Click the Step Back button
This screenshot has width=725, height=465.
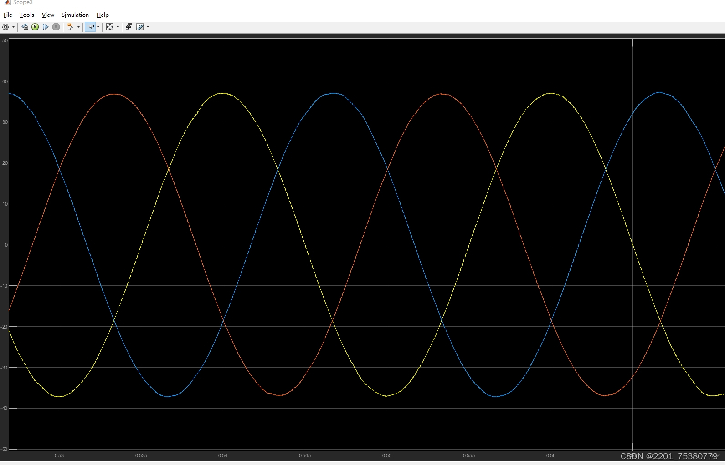(x=25, y=27)
